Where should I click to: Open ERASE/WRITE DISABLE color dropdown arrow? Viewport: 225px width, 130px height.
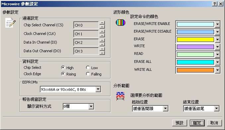click(218, 32)
